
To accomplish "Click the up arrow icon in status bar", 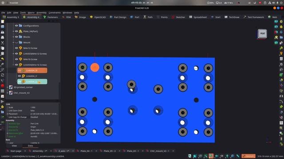I will 227,156.
